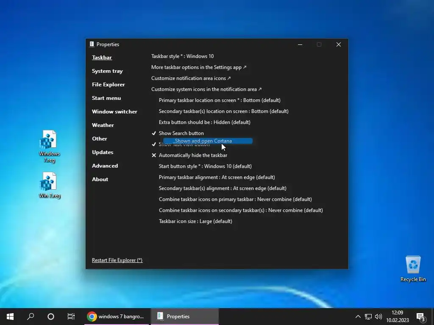The image size is (434, 325).
Task: Click Properties window title icon
Action: [92, 44]
